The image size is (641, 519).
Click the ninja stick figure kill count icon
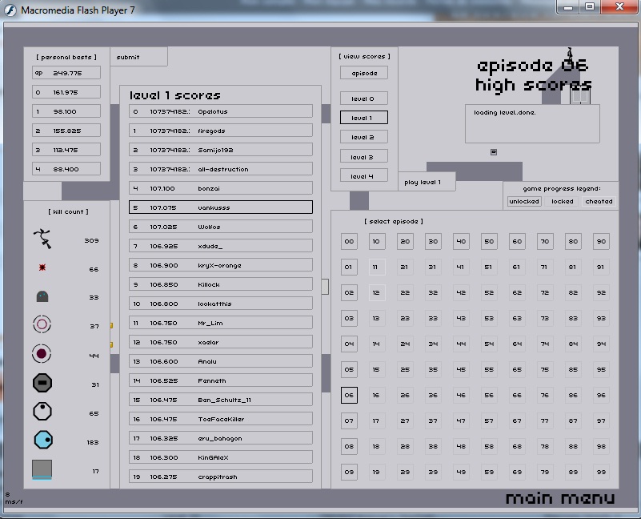point(42,238)
